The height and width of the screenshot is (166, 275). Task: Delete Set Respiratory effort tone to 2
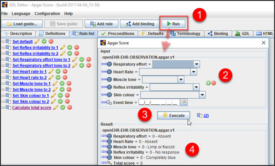[x=89, y=65]
